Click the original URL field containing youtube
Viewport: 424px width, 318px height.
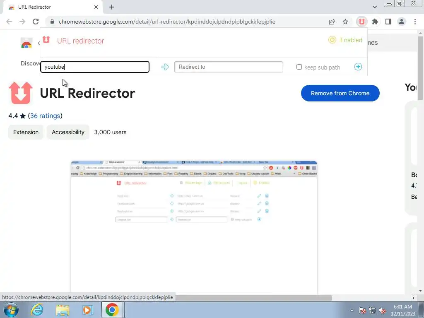point(95,67)
